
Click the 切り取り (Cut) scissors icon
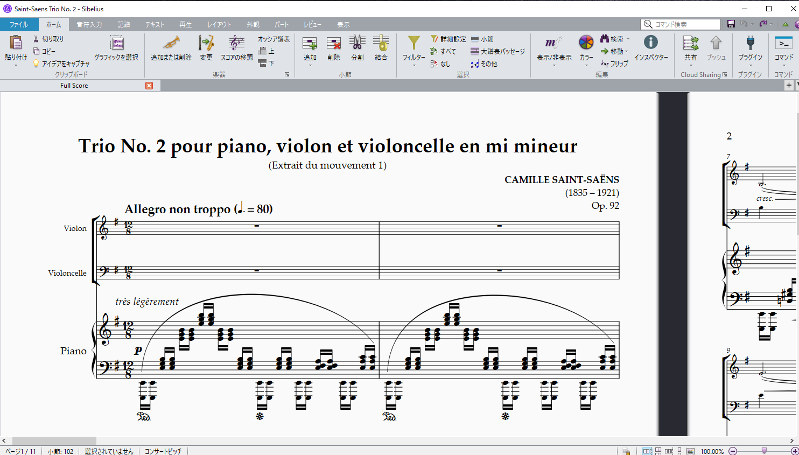[x=36, y=39]
